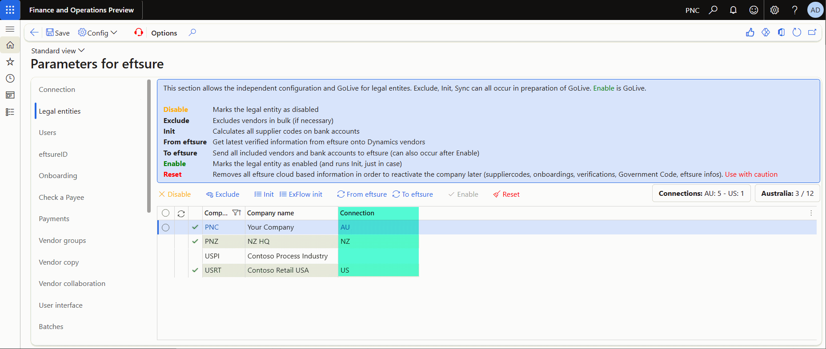
Task: Open the PNC company link
Action: (212, 227)
